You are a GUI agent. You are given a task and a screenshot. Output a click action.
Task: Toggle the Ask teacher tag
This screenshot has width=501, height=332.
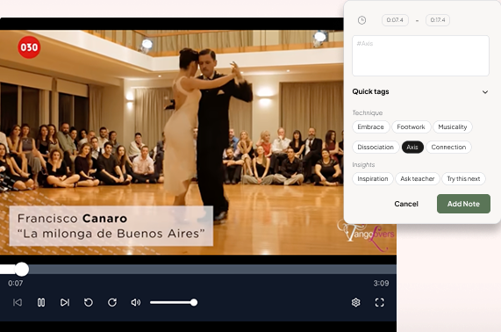coord(418,179)
